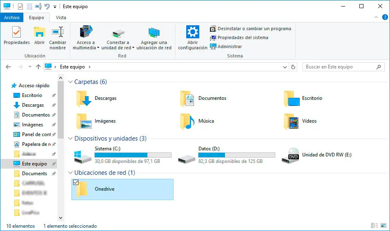The height and width of the screenshot is (231, 390).
Task: Click Desinstalar o cambiar un programa
Action: 250,29
